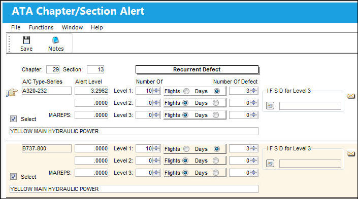Click the first alert level field for B737-800

coord(91,148)
